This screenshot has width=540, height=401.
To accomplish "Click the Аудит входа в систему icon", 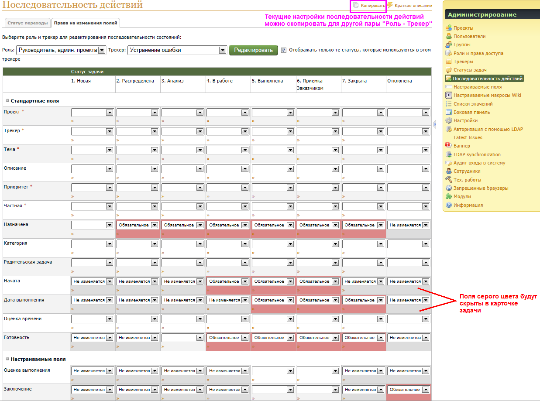I will (449, 163).
